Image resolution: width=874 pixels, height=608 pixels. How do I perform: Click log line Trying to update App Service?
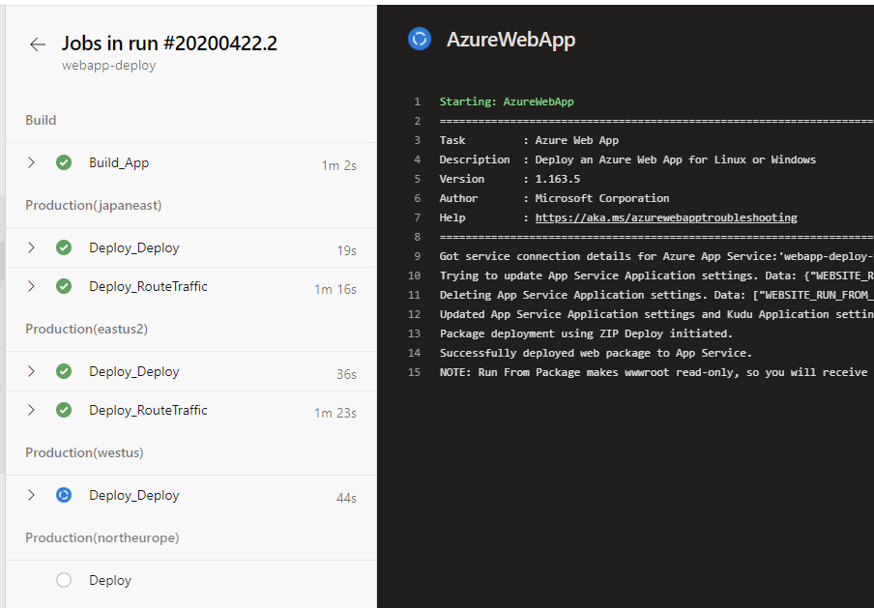pos(656,275)
